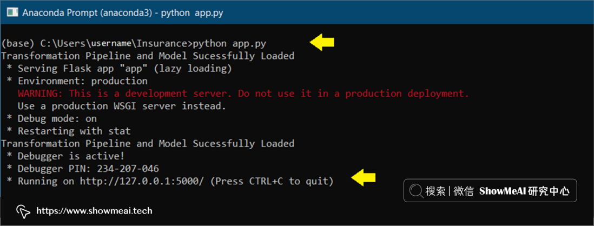
Task: Click the python app.py command text
Action: [x=230, y=44]
